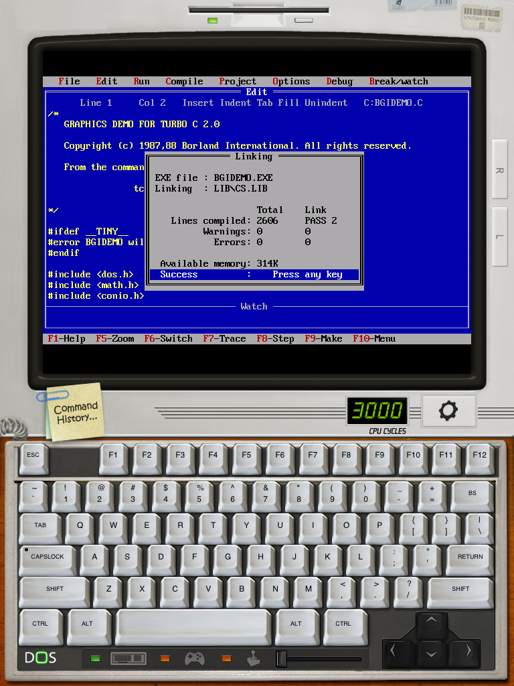
Task: Click the R side button
Action: (499, 169)
